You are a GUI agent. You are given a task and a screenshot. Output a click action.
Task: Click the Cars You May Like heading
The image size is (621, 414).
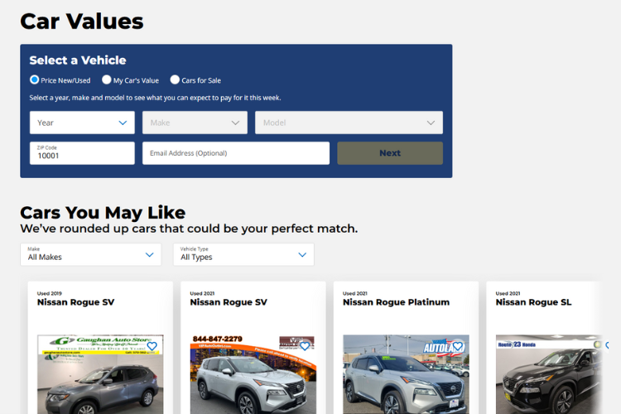(103, 213)
